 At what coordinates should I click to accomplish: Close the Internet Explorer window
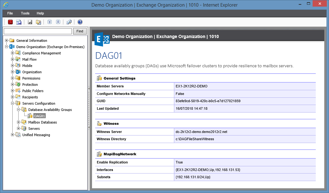pos(320,3)
